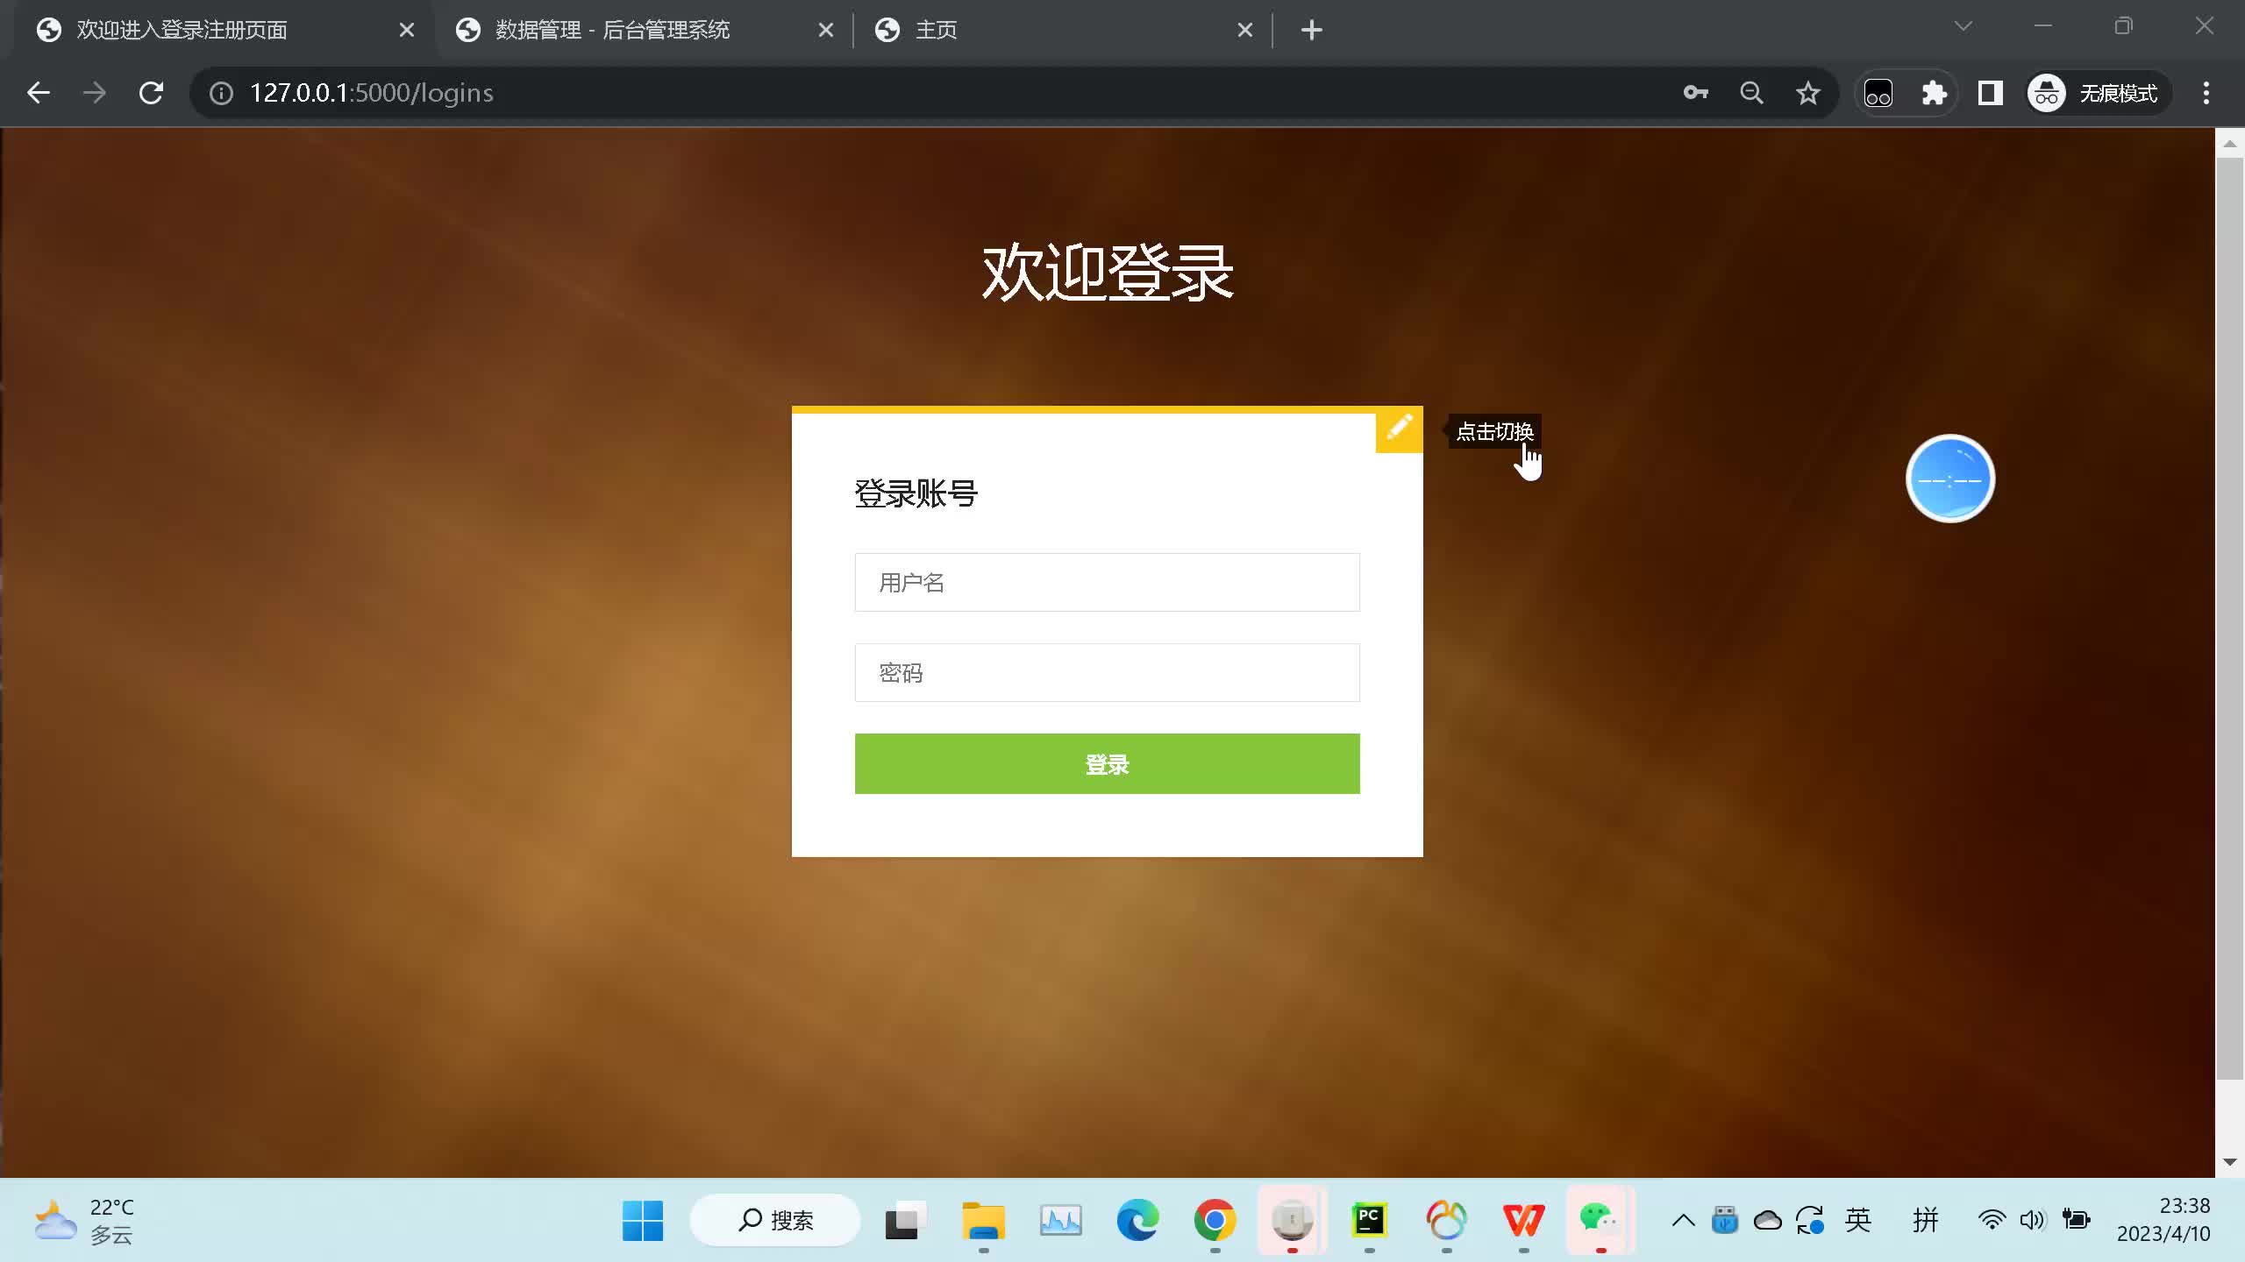This screenshot has width=2245, height=1262.
Task: Open PyCharm from the taskbar
Action: [x=1370, y=1219]
